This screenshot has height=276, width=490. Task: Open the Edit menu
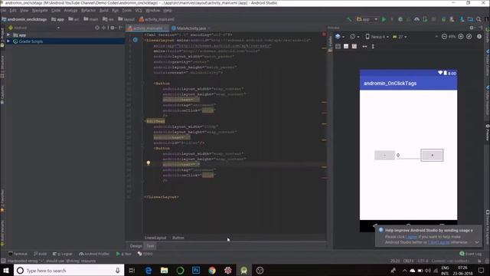coord(13,10)
